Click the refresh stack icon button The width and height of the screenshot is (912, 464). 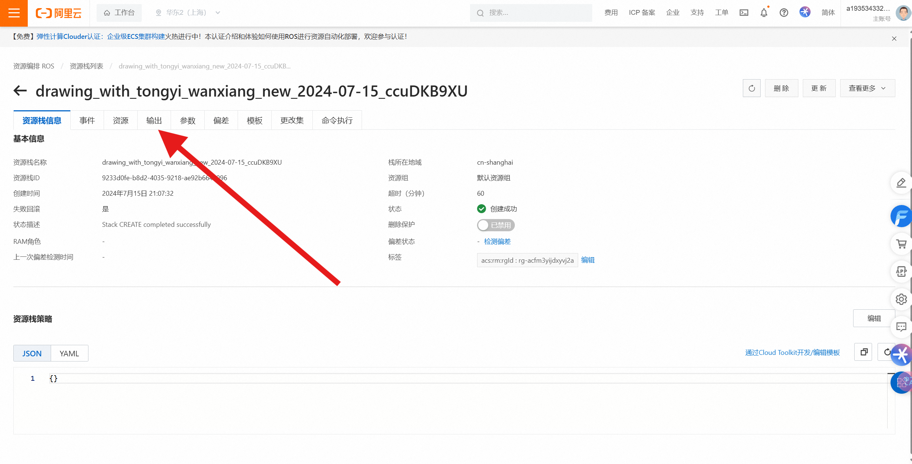(751, 88)
